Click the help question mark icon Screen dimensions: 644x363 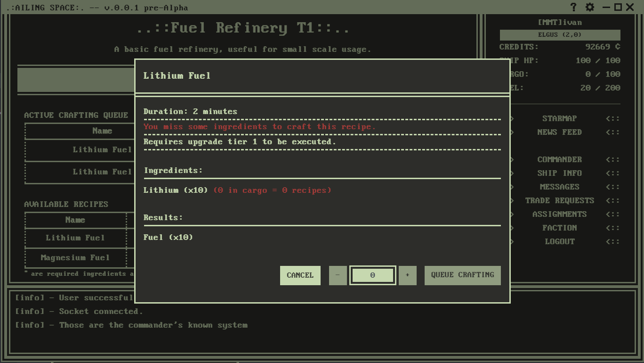tap(573, 7)
